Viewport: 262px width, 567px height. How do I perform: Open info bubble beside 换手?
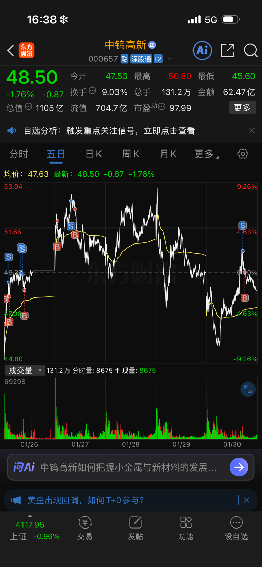[92, 91]
